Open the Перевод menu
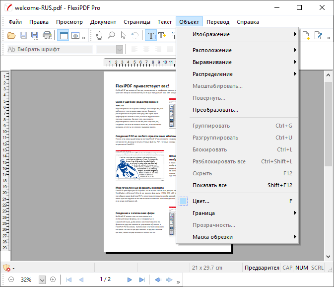Viewport: 334px width, 287px height. point(218,22)
